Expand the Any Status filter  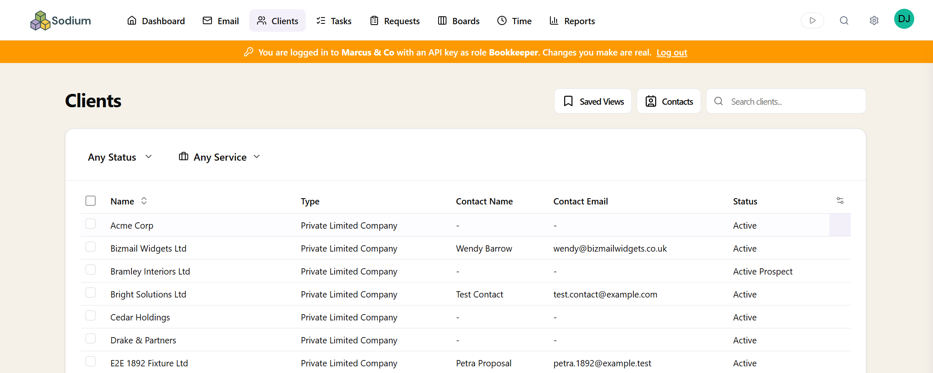click(x=120, y=157)
